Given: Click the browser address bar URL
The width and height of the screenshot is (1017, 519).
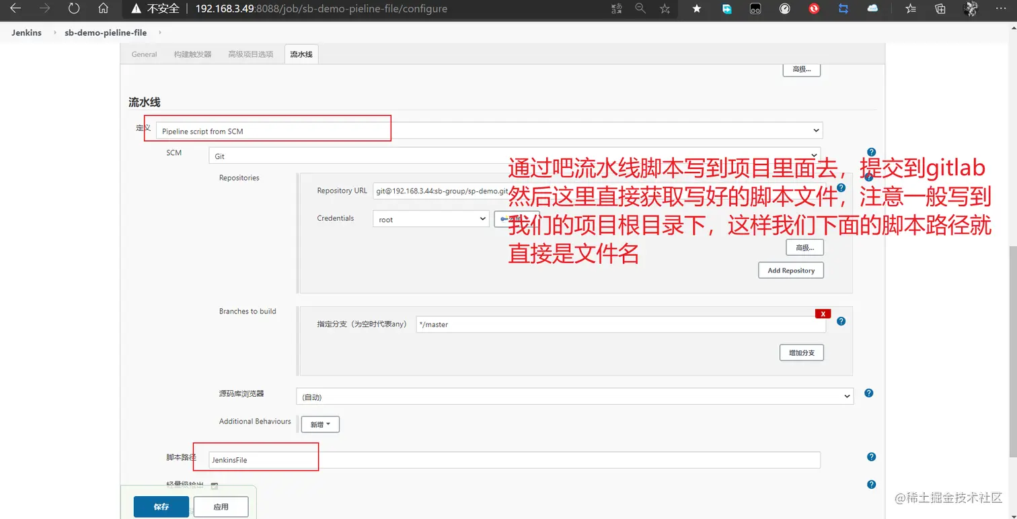Looking at the screenshot, I should coord(321,9).
